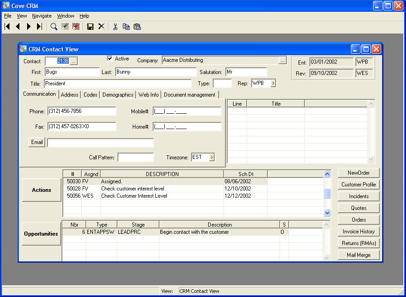The height and width of the screenshot is (297, 406).
Task: Select action row 50028
Action: point(193,189)
